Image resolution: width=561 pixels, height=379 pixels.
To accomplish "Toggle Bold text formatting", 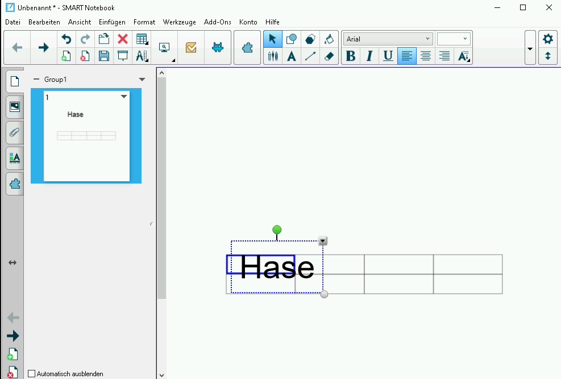I will pyautogui.click(x=351, y=56).
